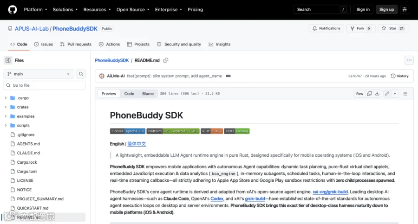Copy raw file contents
This screenshot has width=418, height=224.
pos(369,94)
